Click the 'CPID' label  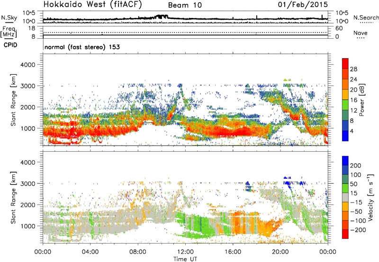tap(10, 45)
